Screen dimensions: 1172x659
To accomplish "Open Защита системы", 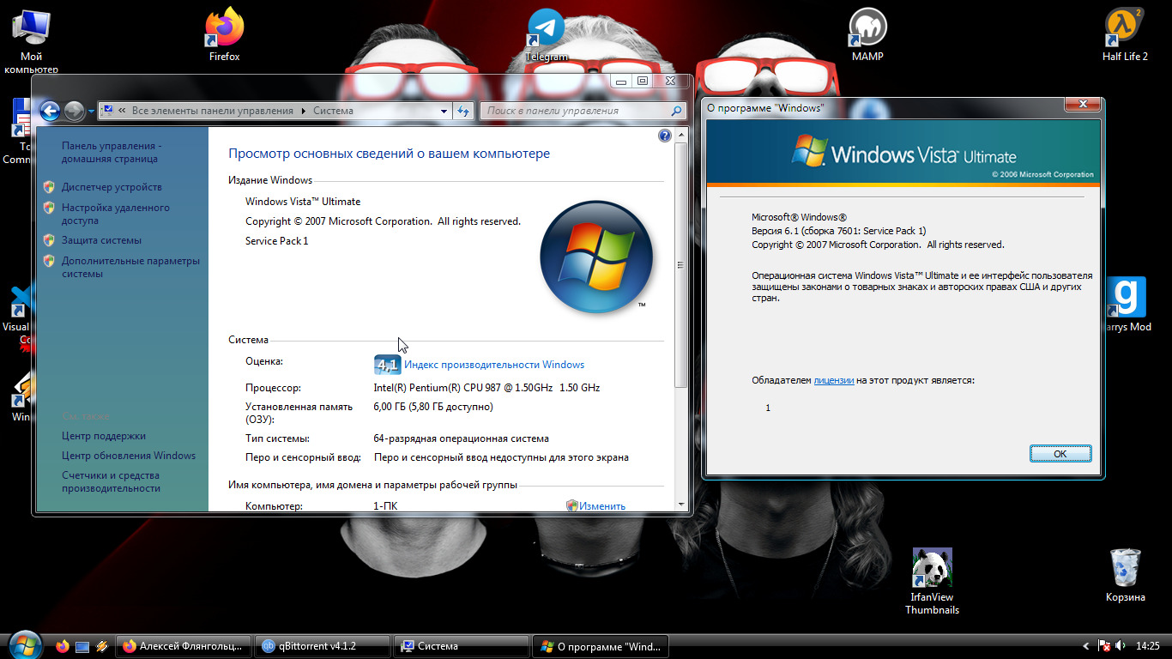I will pyautogui.click(x=101, y=240).
